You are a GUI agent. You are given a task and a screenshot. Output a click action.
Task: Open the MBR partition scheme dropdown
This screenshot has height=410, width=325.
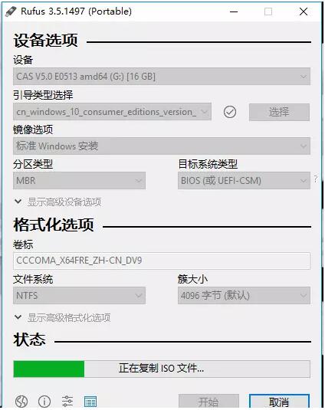point(79,180)
